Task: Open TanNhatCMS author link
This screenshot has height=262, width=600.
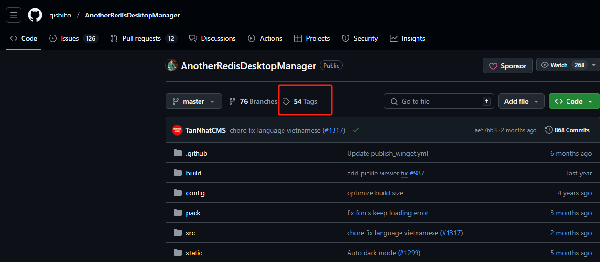Action: coord(205,130)
